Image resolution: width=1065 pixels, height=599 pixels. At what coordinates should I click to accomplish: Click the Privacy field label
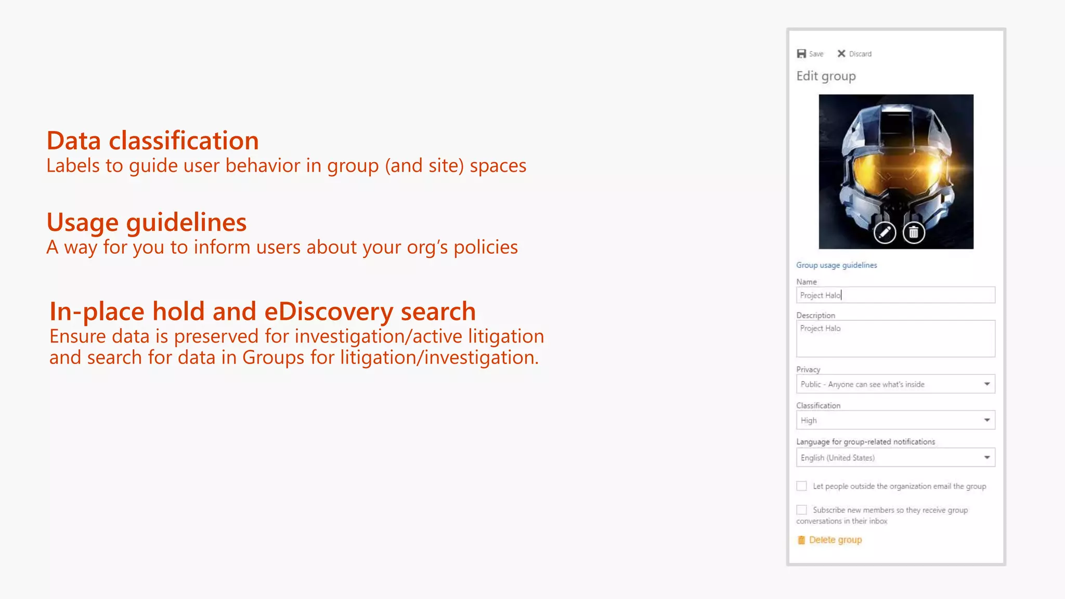tap(808, 370)
